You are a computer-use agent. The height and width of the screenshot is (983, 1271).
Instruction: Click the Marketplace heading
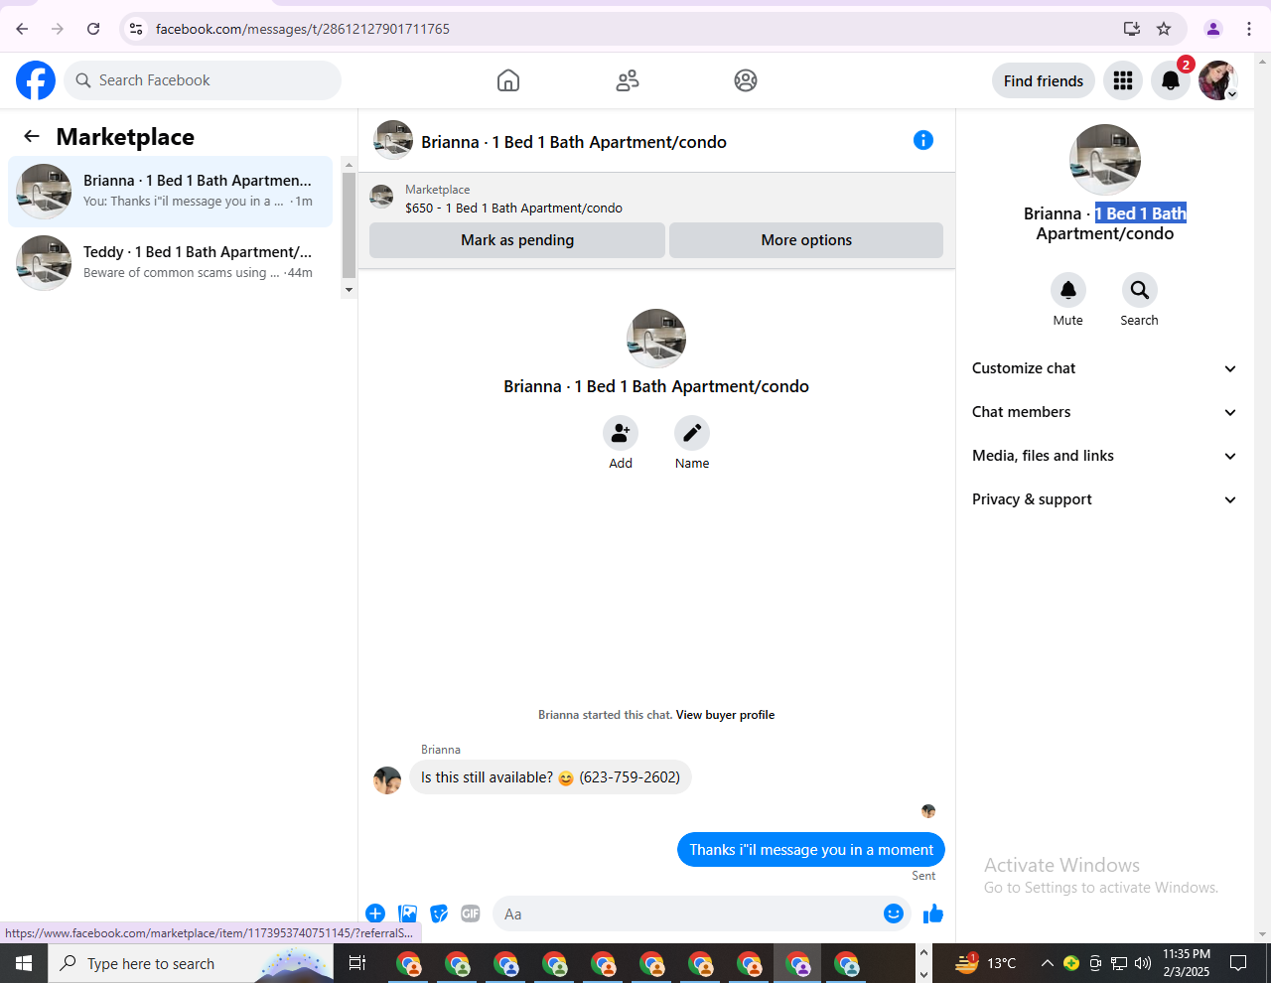125,137
